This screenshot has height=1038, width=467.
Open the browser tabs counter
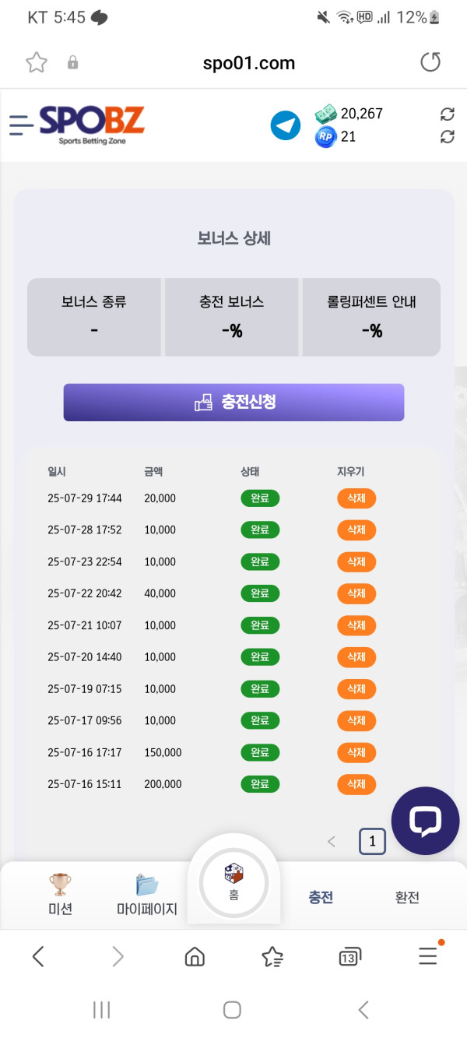tap(349, 957)
